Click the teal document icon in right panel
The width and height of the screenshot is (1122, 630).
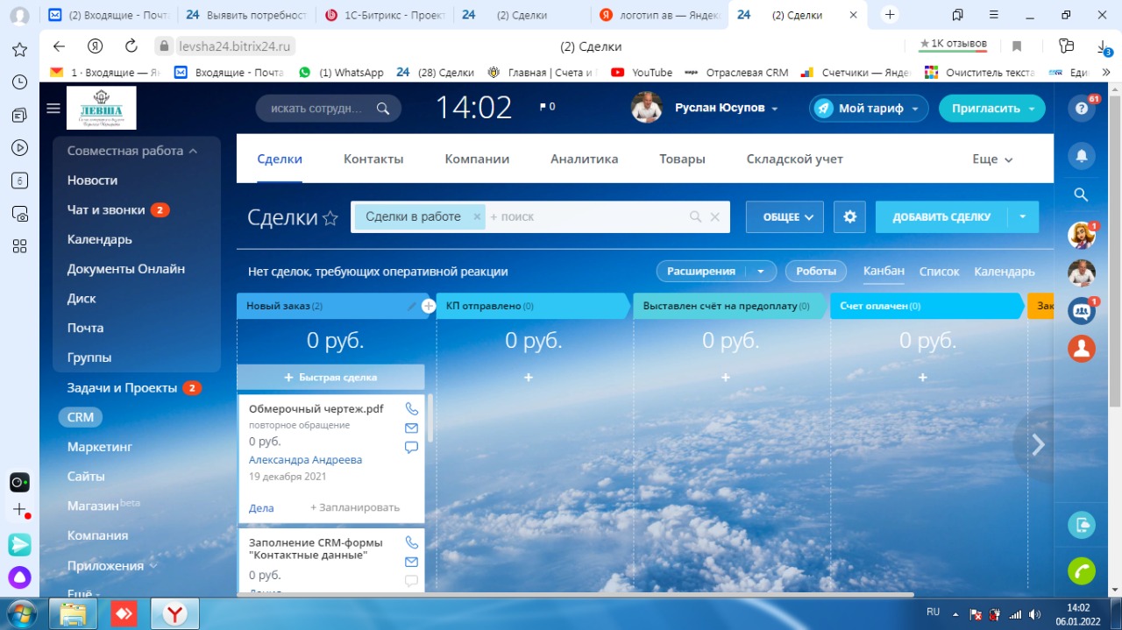[1082, 525]
